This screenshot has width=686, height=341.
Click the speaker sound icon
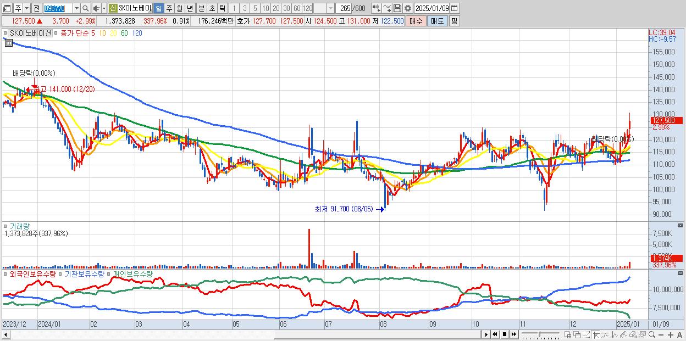pyautogui.click(x=96, y=8)
